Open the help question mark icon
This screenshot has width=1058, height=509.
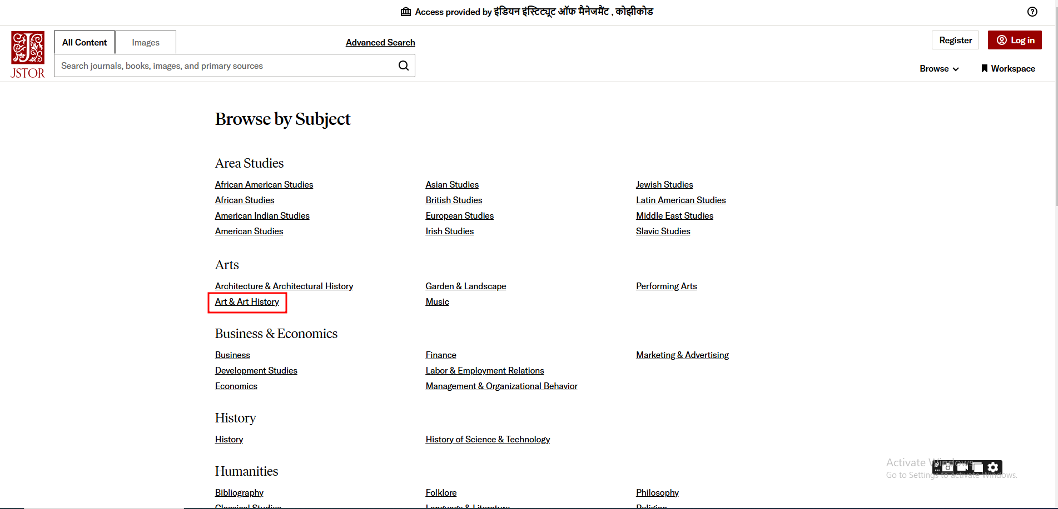click(x=1032, y=12)
